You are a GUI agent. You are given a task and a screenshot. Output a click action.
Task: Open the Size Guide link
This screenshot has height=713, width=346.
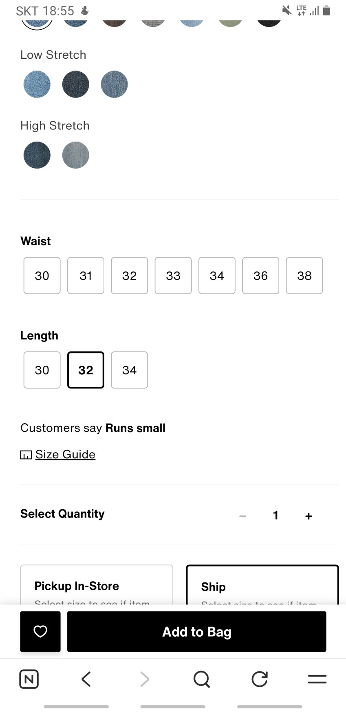tap(65, 454)
